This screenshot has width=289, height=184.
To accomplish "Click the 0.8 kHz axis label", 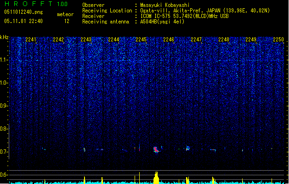I will click(x=4, y=129).
